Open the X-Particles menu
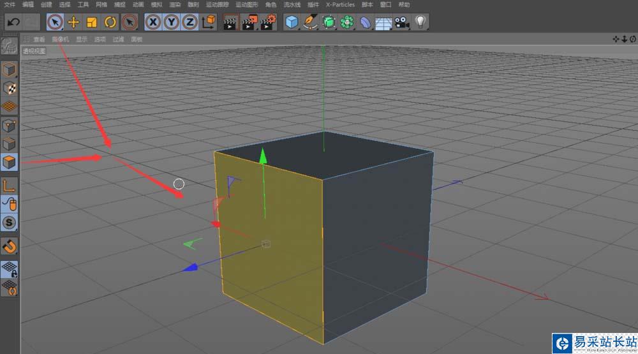The height and width of the screenshot is (354, 638). click(x=340, y=4)
